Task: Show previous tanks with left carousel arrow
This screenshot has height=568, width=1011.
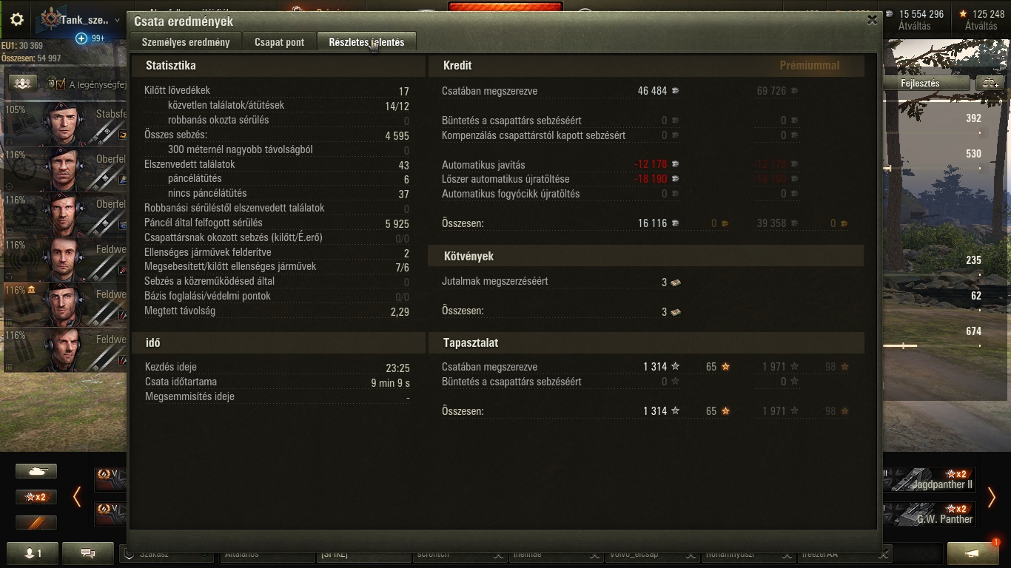Action: click(77, 497)
